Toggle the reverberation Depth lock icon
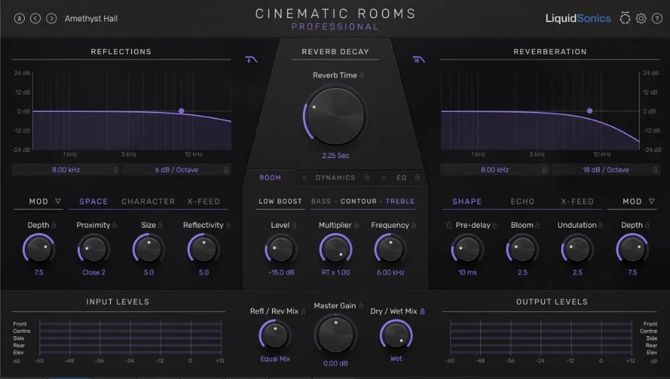The height and width of the screenshot is (379, 670). [x=647, y=225]
